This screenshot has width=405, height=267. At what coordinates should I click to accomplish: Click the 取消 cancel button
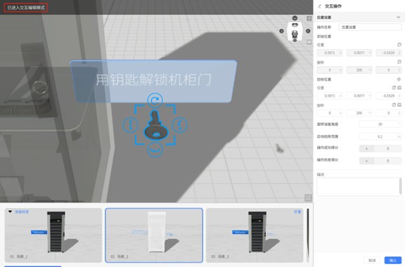click(372, 260)
